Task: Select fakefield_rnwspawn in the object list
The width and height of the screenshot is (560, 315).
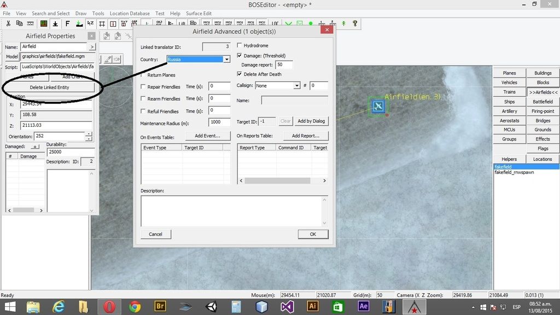Action: point(514,172)
